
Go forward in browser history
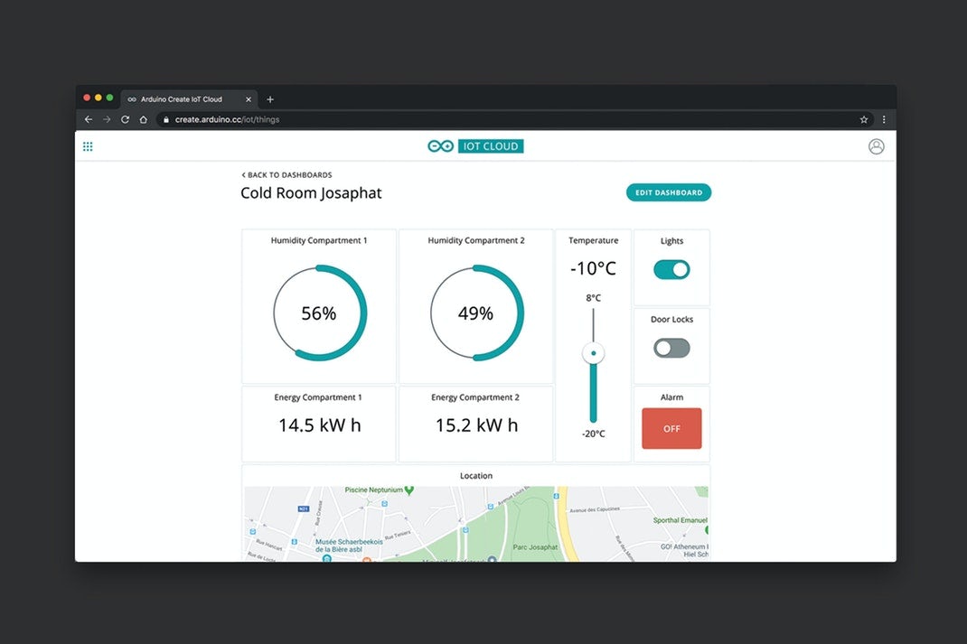(x=107, y=119)
